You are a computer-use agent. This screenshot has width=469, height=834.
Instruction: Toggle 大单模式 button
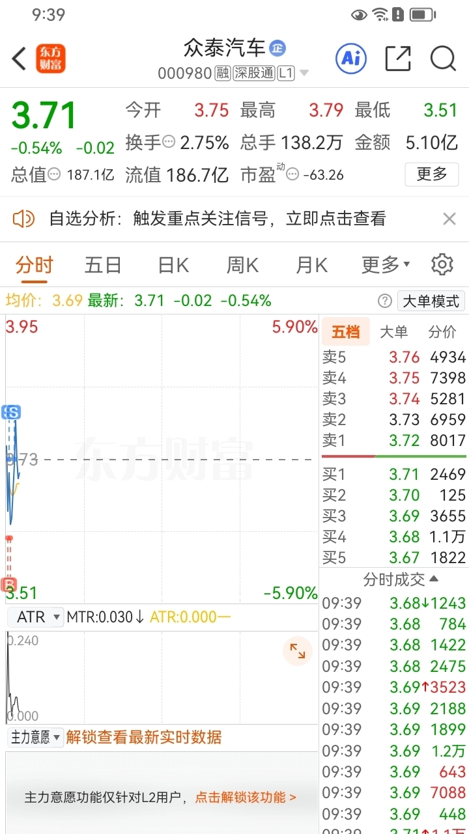pos(431,301)
